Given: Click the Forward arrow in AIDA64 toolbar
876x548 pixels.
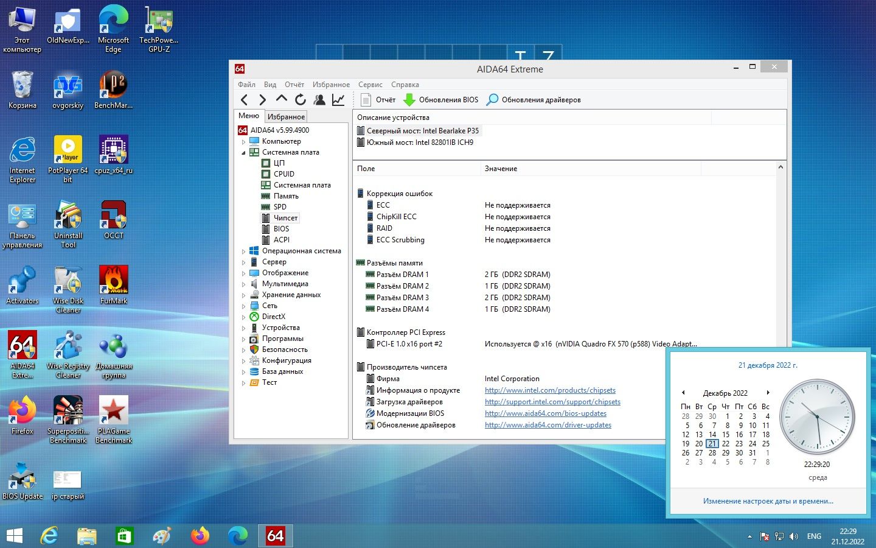Looking at the screenshot, I should pos(263,100).
